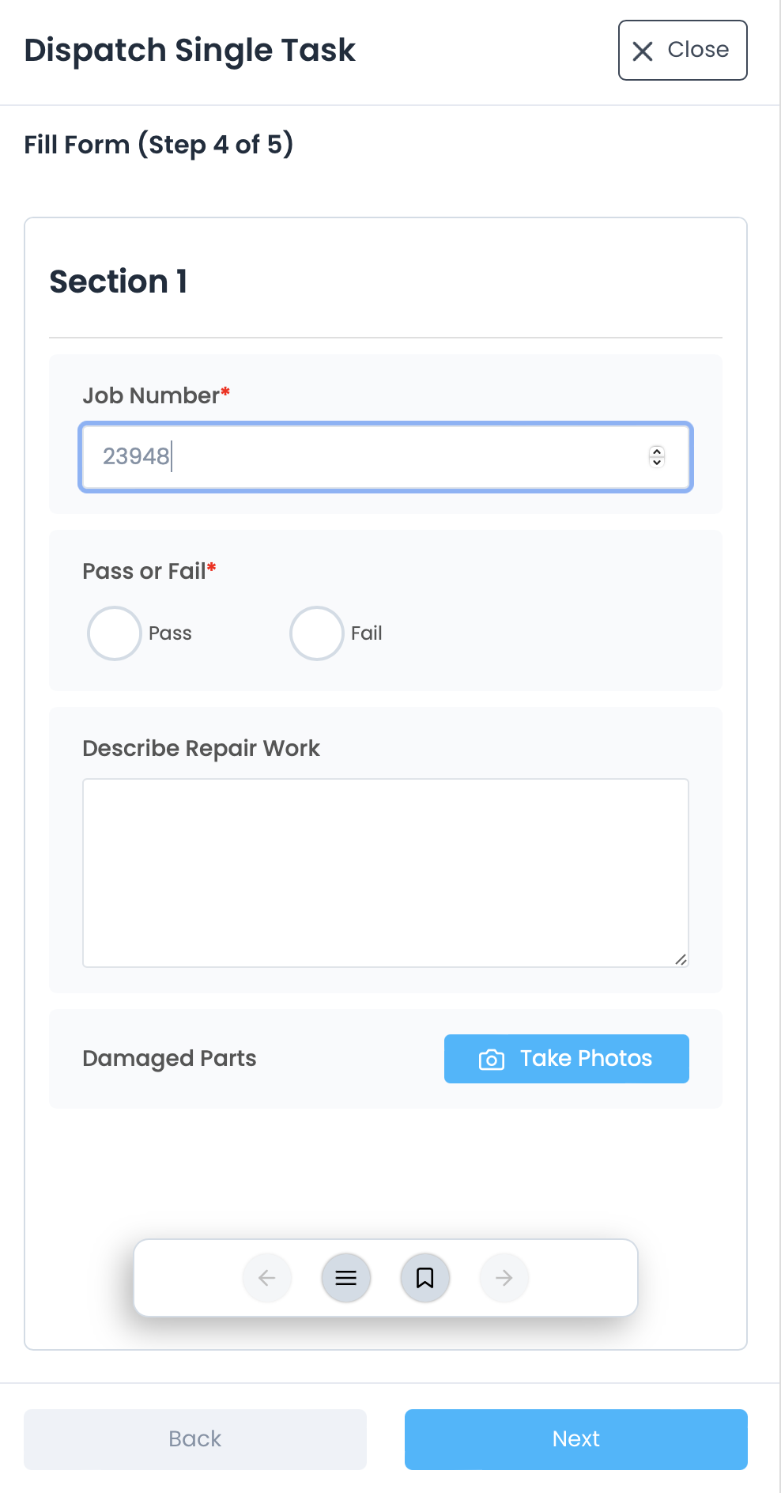
Task: Click the camera icon on Take Photos
Action: coord(490,1059)
